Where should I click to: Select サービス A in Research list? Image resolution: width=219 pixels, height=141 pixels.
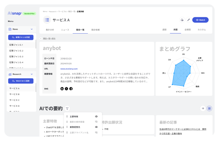click(21, 88)
